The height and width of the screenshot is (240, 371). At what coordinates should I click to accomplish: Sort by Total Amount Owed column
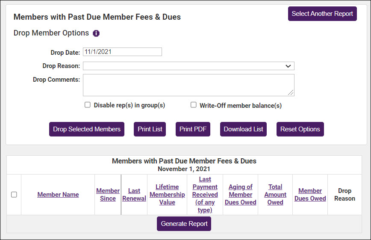tap(275, 195)
